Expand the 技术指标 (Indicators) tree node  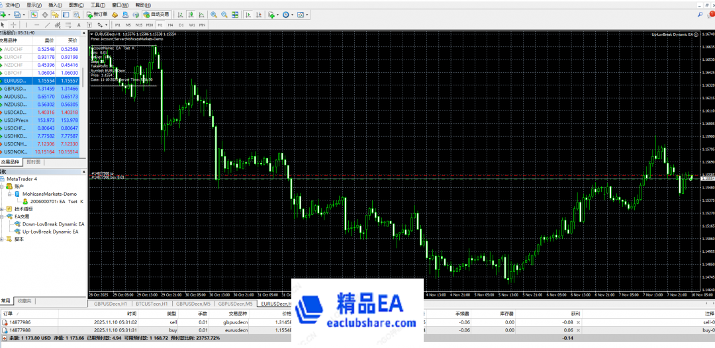tap(3, 208)
